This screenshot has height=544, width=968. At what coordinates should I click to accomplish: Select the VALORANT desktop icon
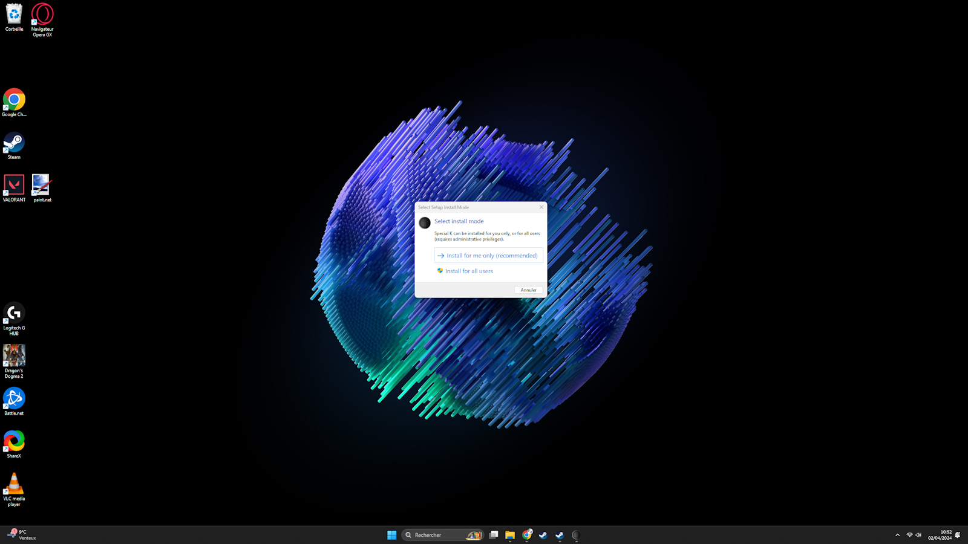click(14, 187)
